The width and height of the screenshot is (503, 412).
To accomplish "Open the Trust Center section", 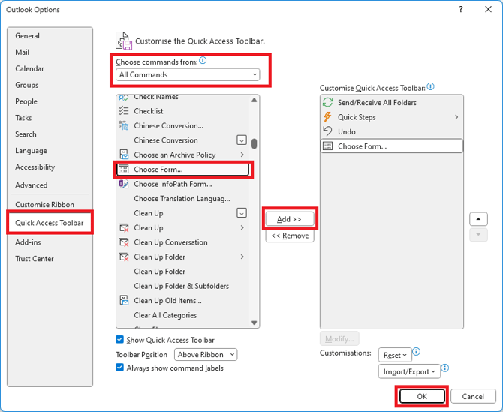I will click(35, 259).
